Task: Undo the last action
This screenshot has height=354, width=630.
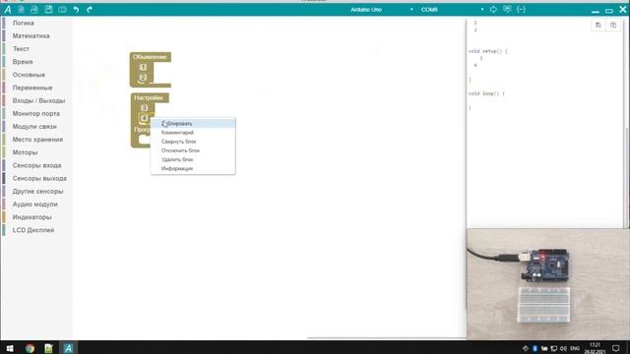Action: point(76,9)
